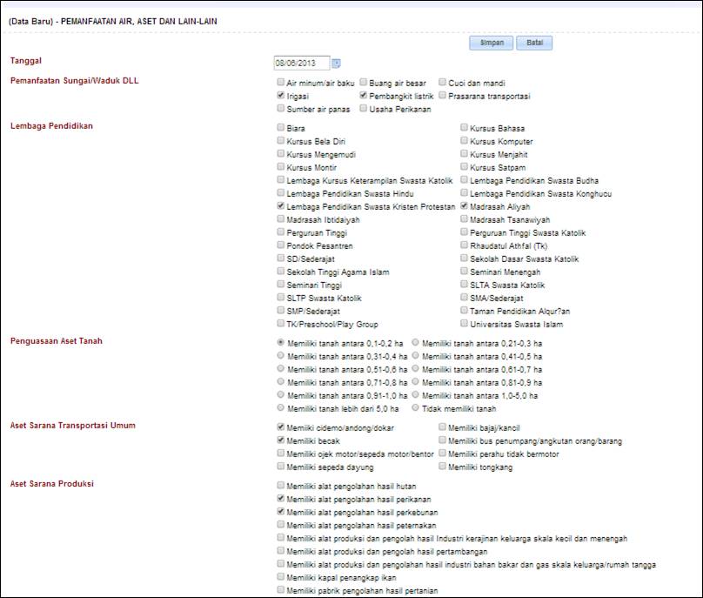Select Lembaga Pendidikan Swasta Konghucu checkbox
703x598 pixels.
464,192
